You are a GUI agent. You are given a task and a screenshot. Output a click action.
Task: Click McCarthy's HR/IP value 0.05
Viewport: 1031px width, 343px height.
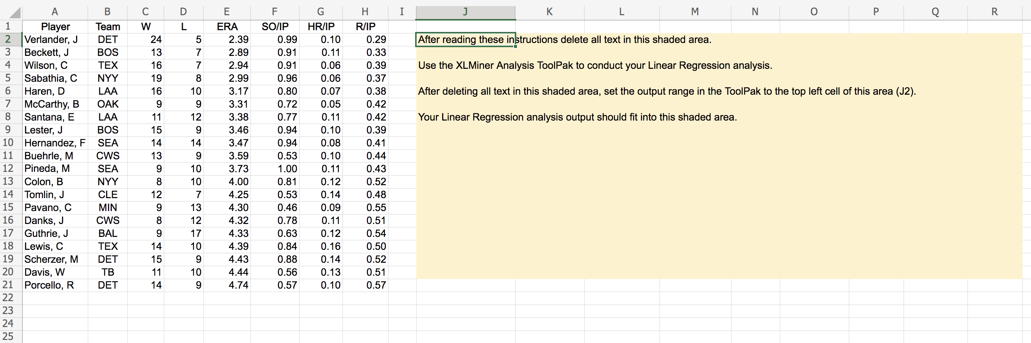tap(321, 104)
